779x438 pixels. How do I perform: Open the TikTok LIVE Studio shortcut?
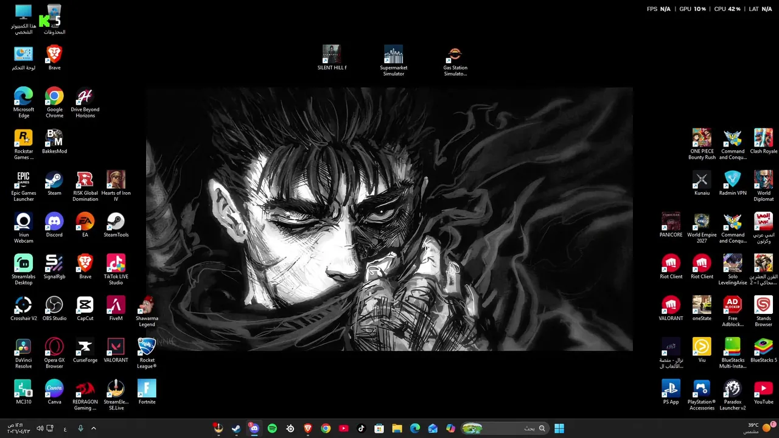(x=116, y=270)
